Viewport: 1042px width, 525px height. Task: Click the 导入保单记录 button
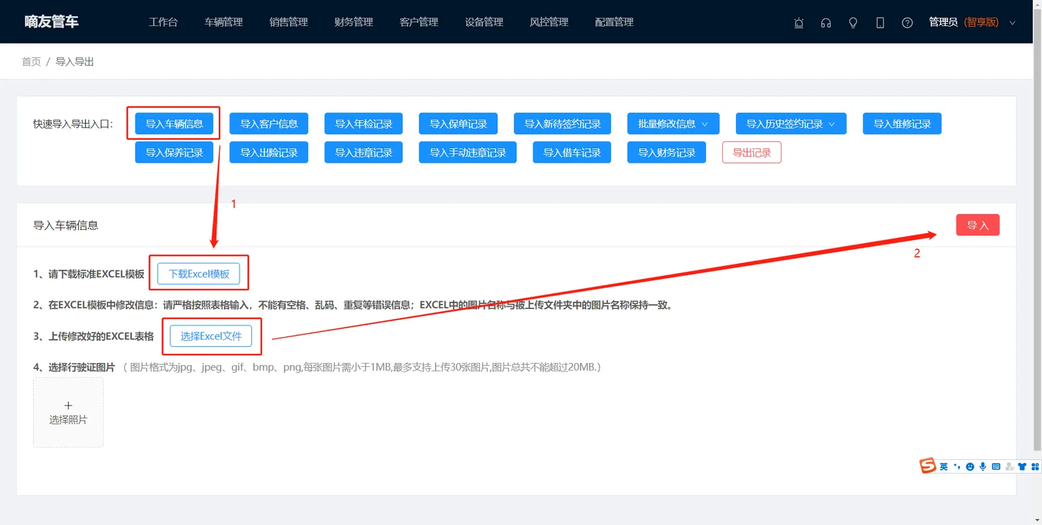(458, 124)
